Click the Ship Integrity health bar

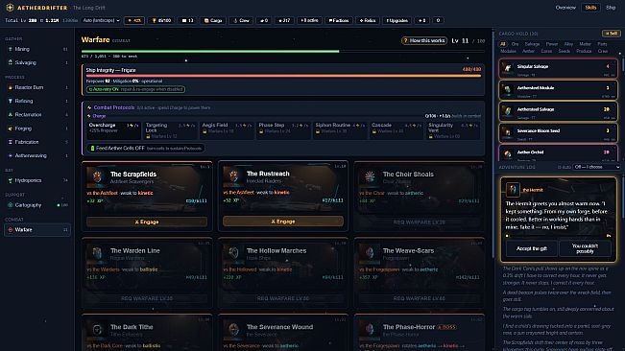pos(283,76)
